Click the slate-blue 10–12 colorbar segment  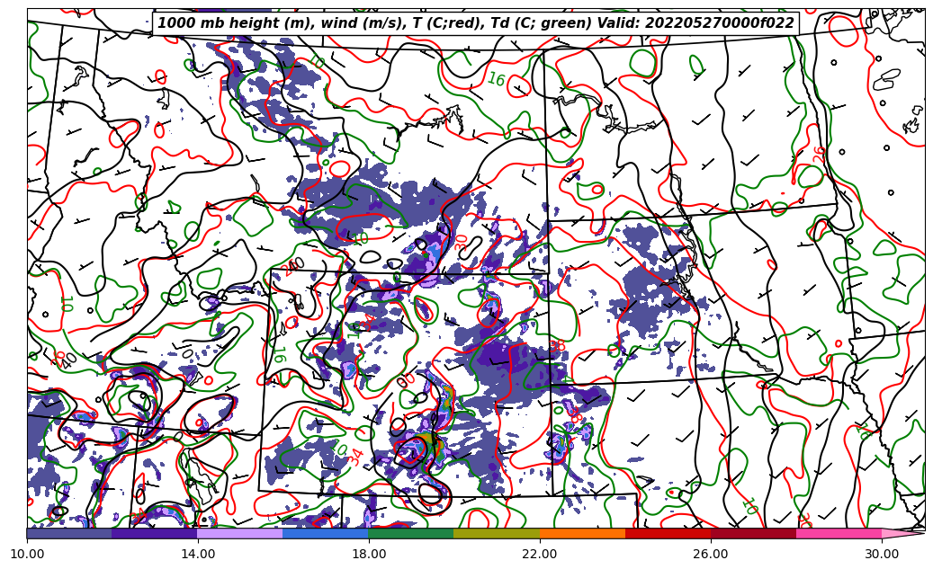69,533
